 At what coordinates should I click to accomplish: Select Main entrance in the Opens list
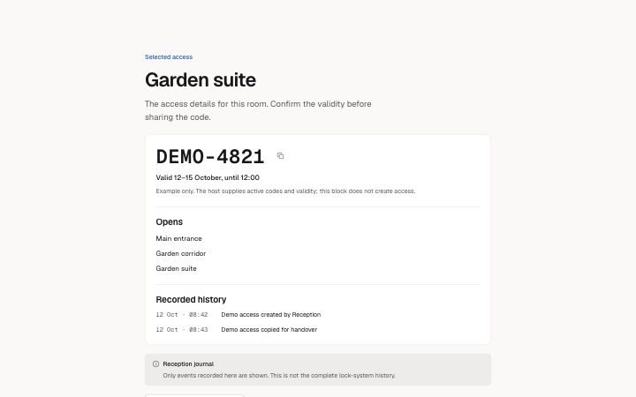point(178,238)
